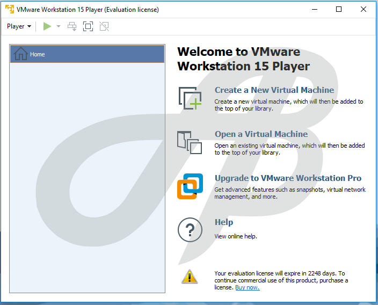
Task: Click the Open a Virtual Machine icon
Action: point(190,142)
